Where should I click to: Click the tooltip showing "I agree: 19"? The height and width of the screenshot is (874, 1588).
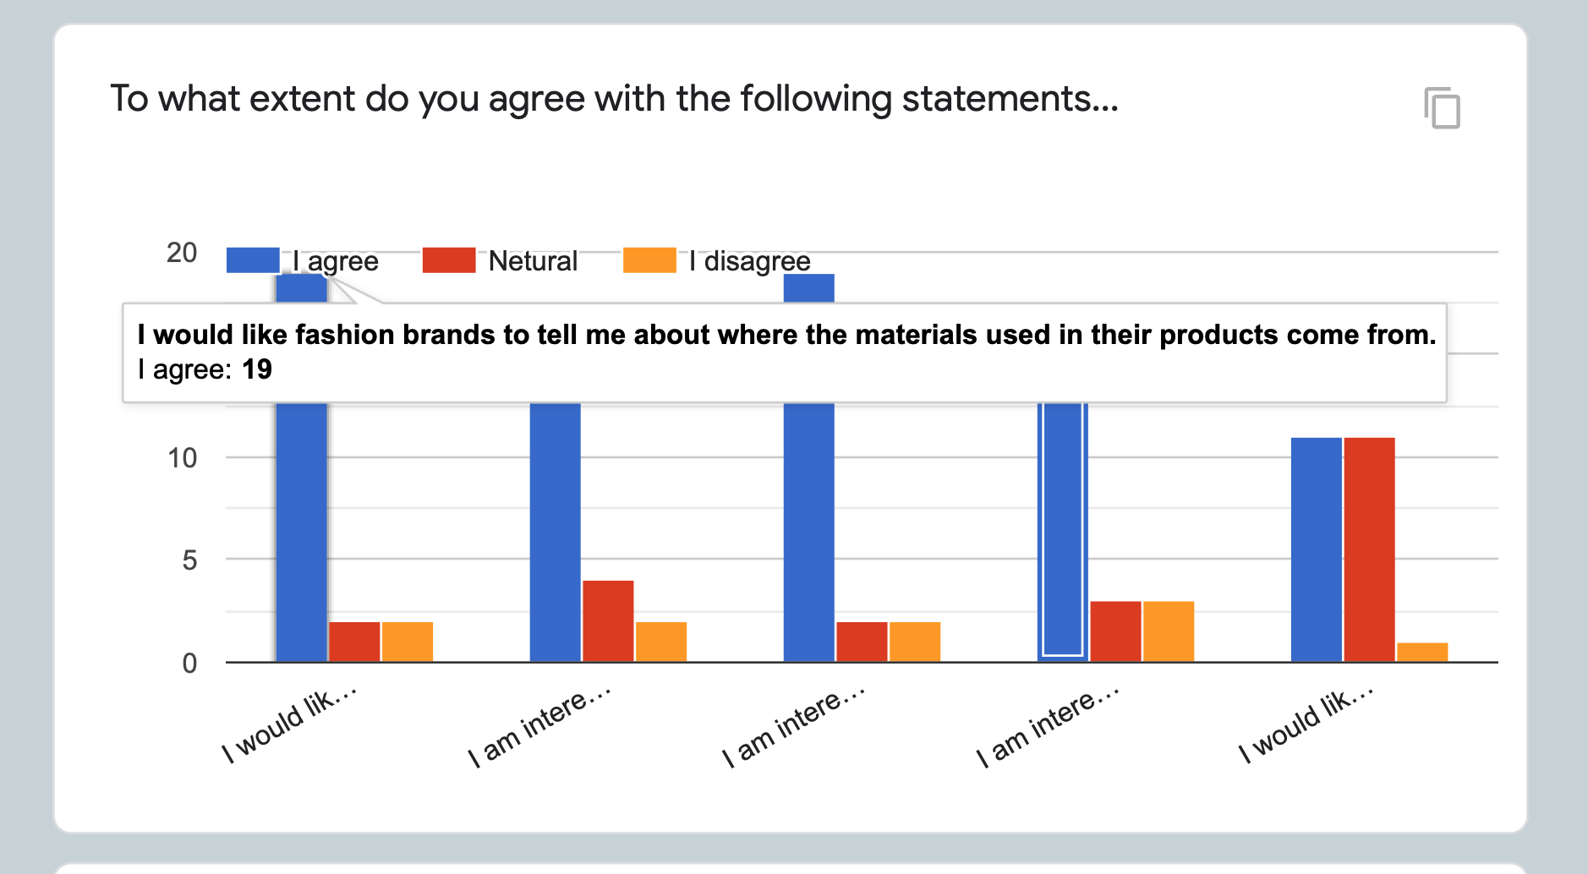pos(785,352)
